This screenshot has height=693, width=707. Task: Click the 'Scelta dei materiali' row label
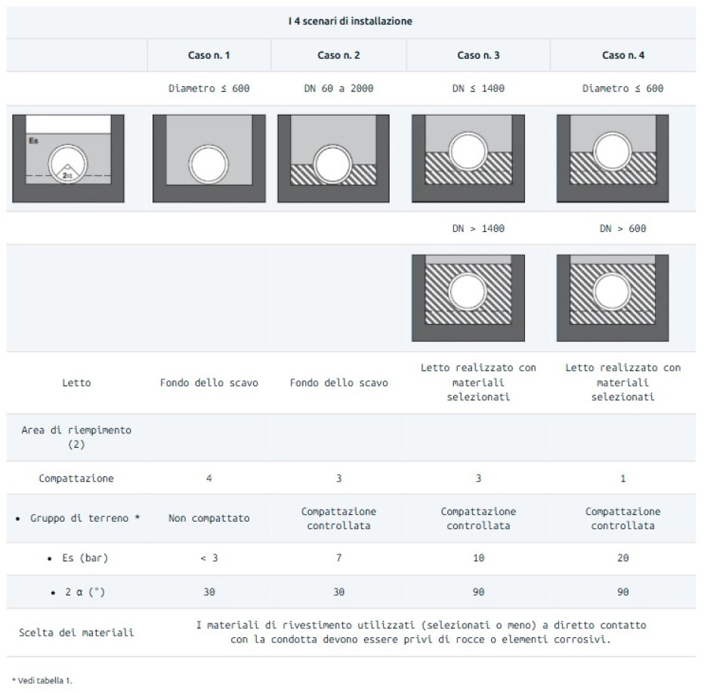tap(76, 633)
